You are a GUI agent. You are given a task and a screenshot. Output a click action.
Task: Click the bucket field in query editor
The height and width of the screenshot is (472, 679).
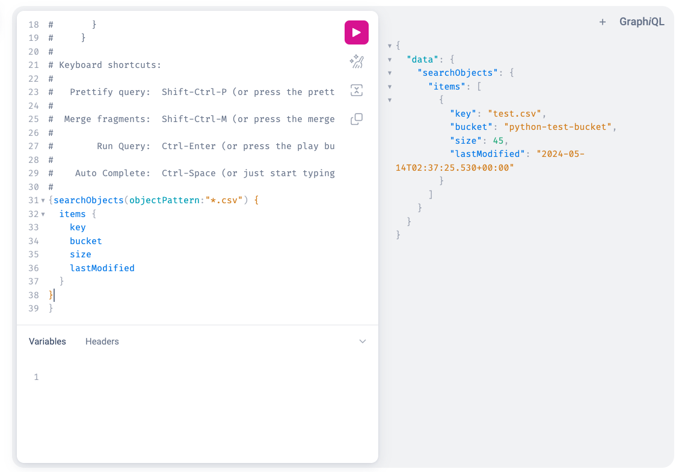[85, 241]
